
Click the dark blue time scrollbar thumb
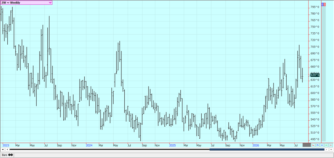pos(267,149)
